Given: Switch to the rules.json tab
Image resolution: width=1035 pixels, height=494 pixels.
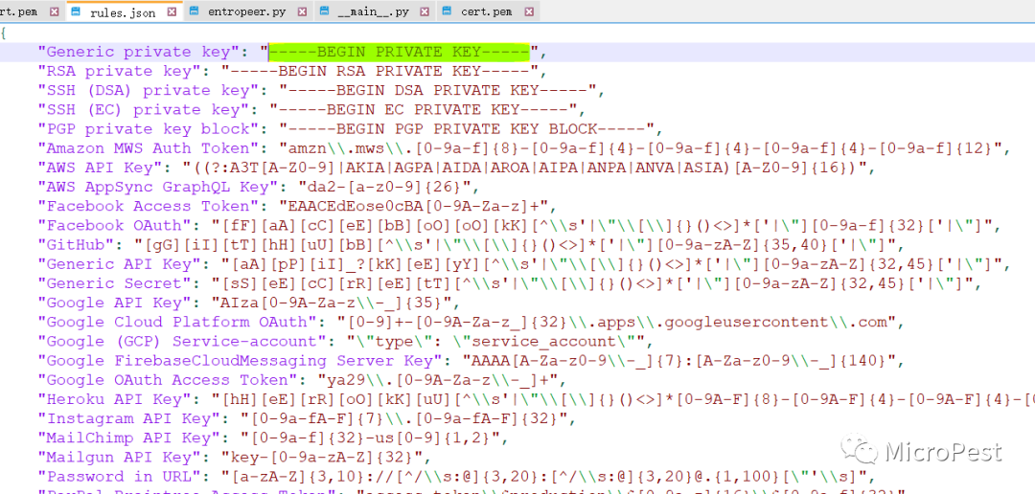Looking at the screenshot, I should [124, 11].
